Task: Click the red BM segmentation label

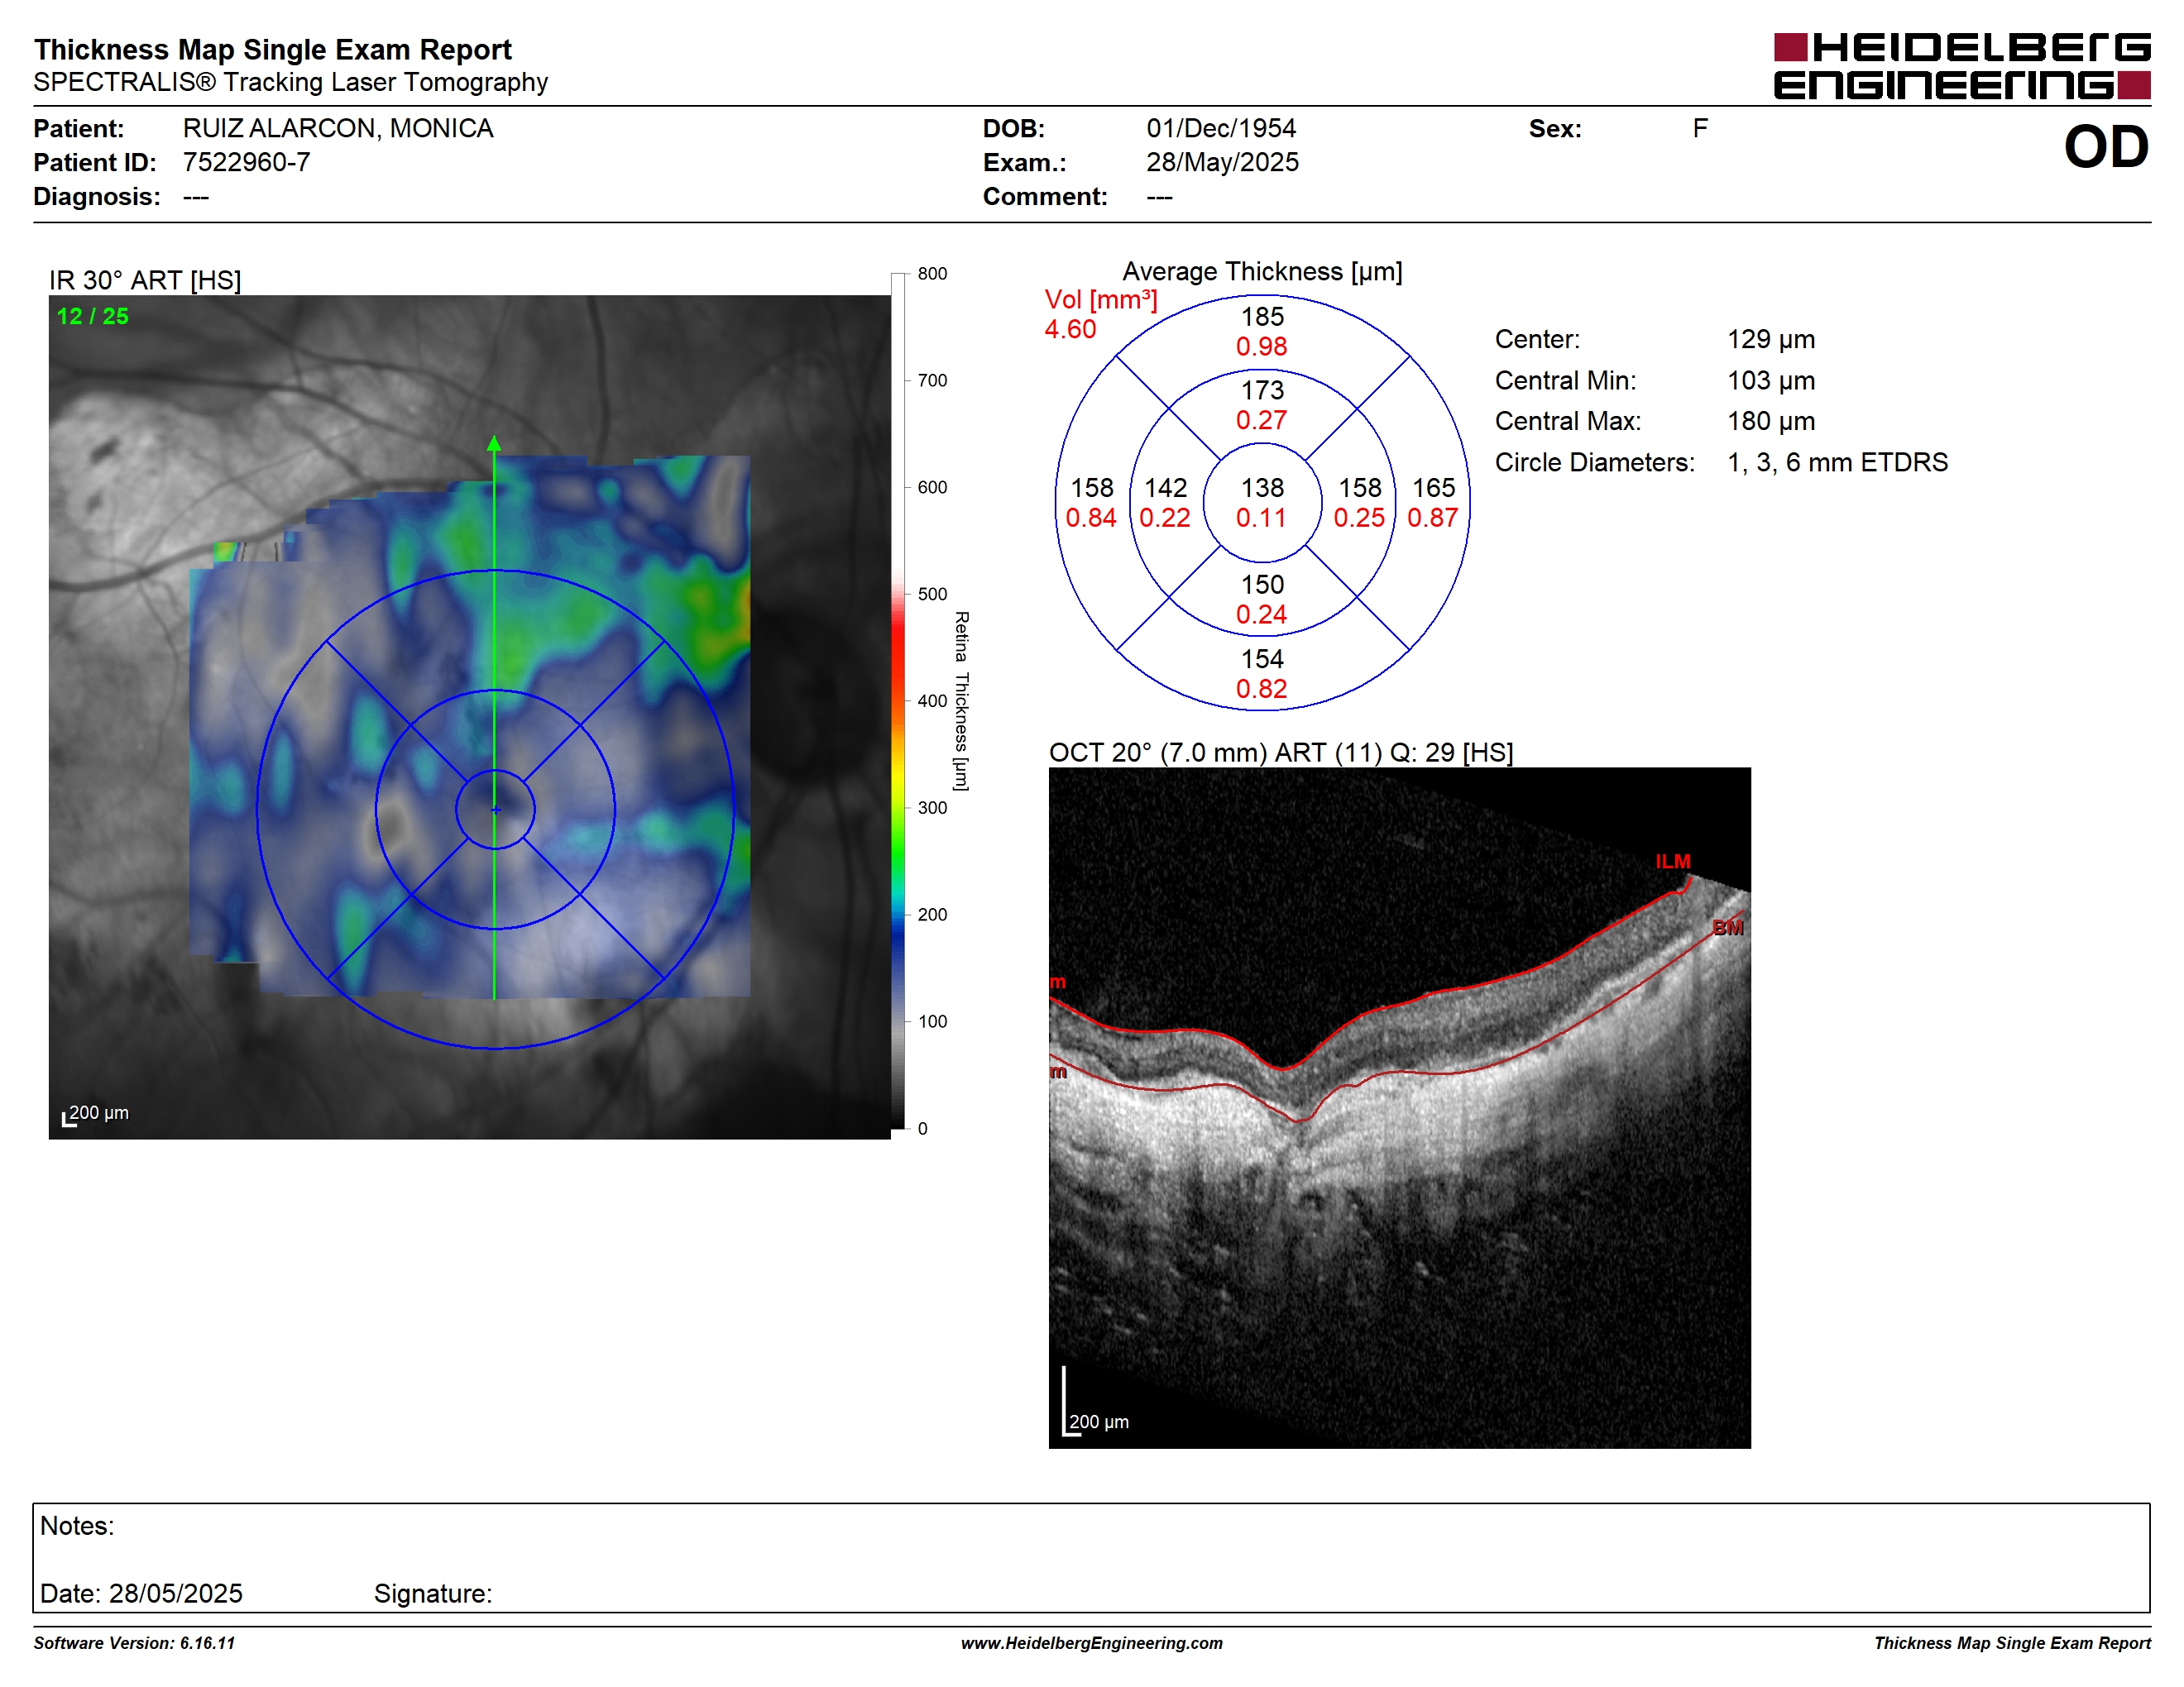Action: 1728,928
